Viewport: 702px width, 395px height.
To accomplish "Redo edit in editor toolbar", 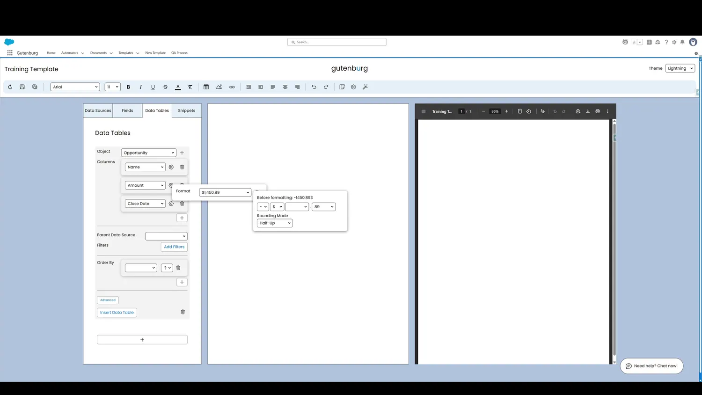I will pyautogui.click(x=326, y=87).
